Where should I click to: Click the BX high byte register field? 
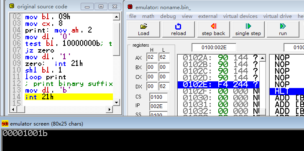(x=152, y=67)
